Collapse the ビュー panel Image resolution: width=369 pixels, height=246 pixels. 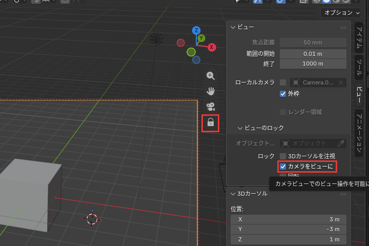(233, 27)
